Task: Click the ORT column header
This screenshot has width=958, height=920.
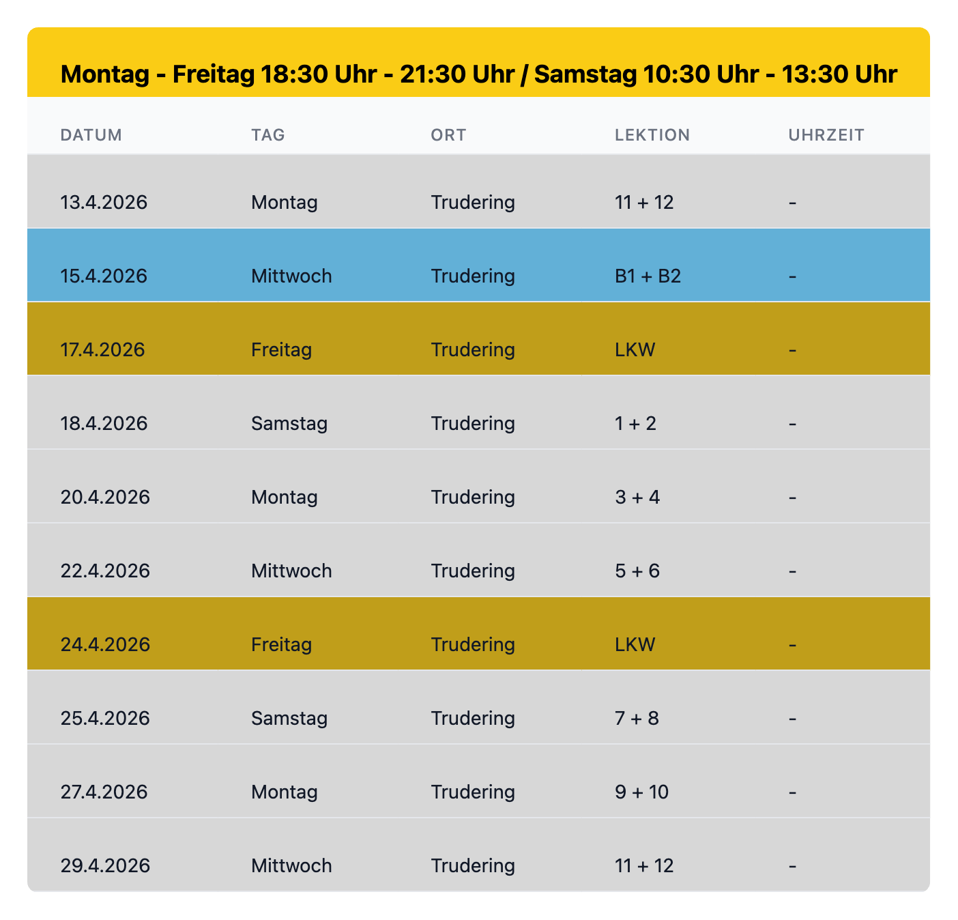Action: pos(448,134)
